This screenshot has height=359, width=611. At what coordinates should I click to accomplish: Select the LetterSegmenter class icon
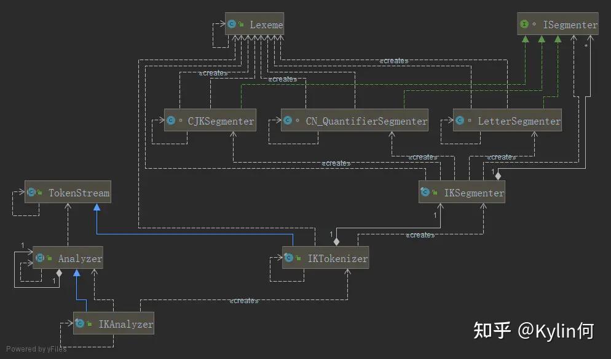pyautogui.click(x=460, y=120)
